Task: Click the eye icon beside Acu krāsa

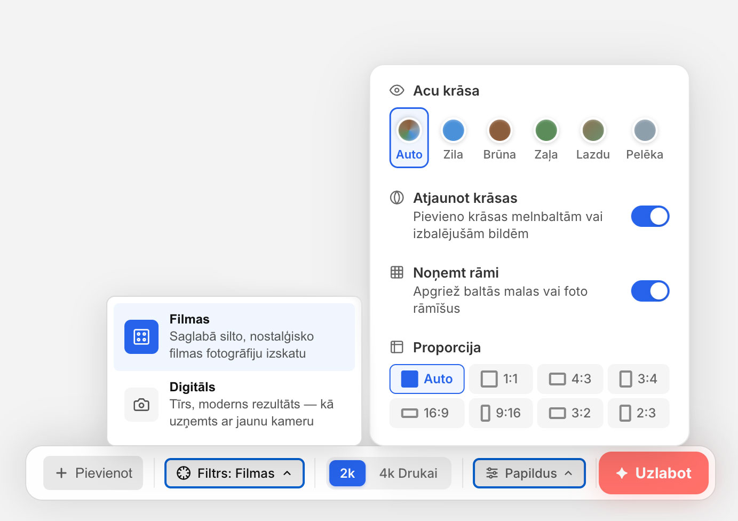Action: pos(396,90)
